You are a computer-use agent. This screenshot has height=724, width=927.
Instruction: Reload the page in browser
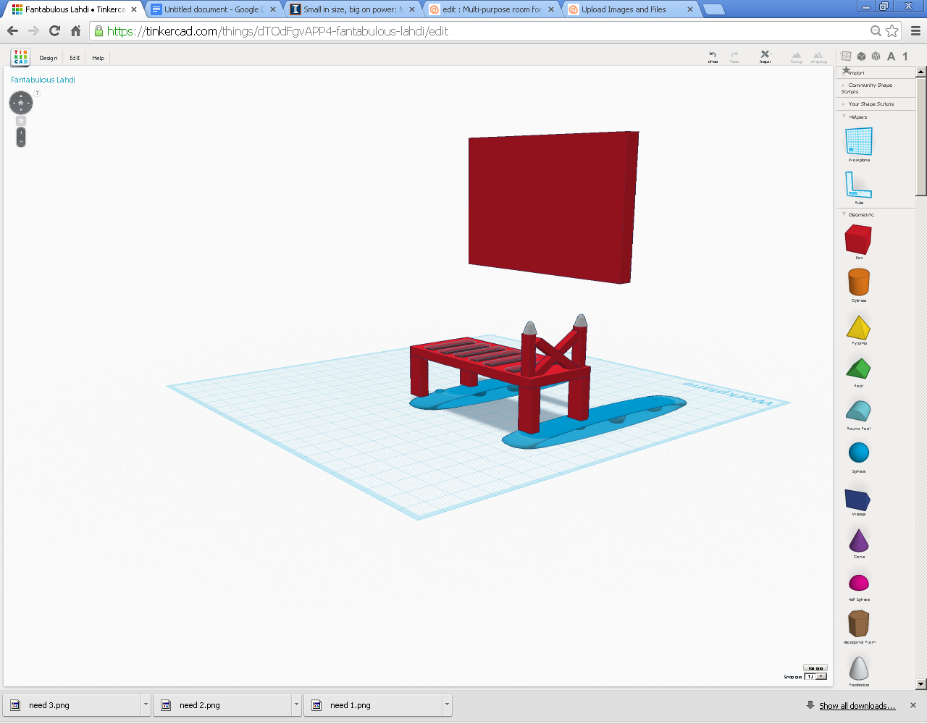click(54, 30)
